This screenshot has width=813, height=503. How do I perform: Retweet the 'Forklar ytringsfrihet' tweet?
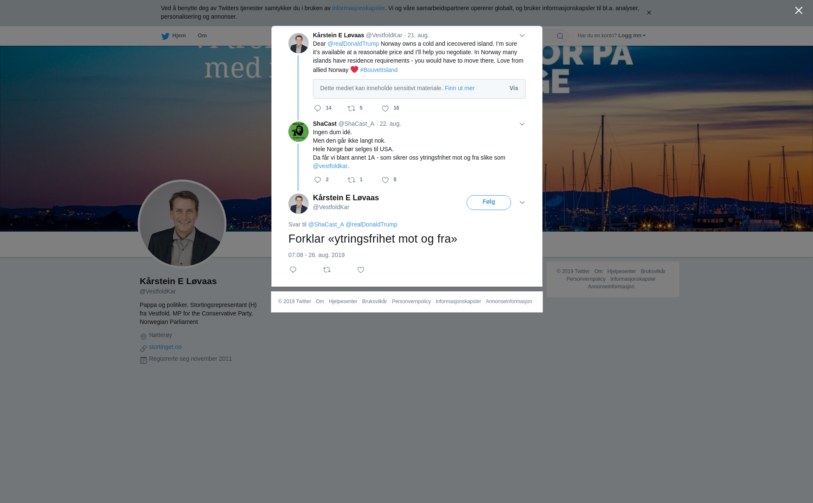(327, 270)
